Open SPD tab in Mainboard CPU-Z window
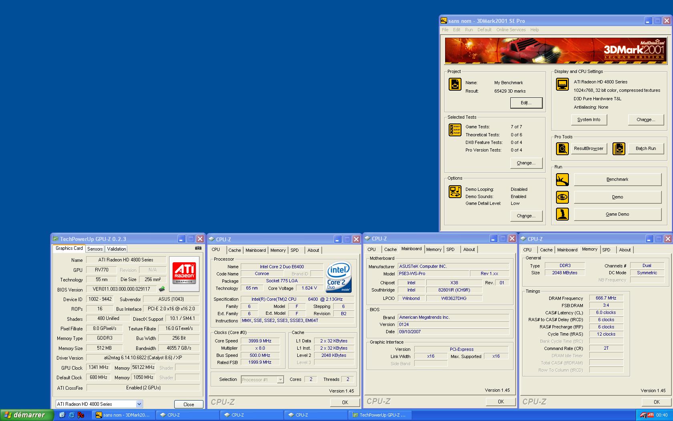673x421 pixels. pyautogui.click(x=451, y=249)
